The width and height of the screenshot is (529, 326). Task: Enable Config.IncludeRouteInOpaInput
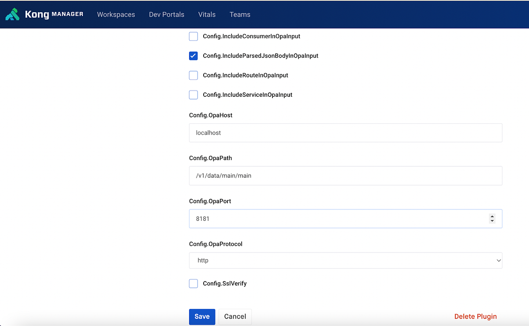pyautogui.click(x=193, y=75)
